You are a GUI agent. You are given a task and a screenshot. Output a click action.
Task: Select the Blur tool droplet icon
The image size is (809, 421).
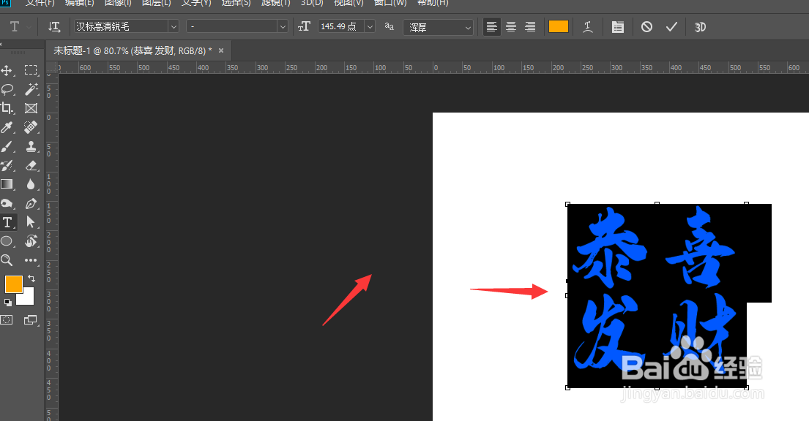tap(31, 184)
